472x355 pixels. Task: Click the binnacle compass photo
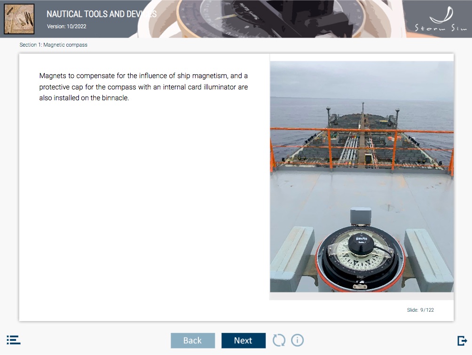point(362,177)
